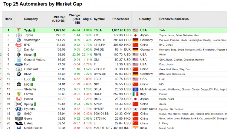
Task: Click BMW brands text Mini, Rolls-Royce
Action: (176, 74)
